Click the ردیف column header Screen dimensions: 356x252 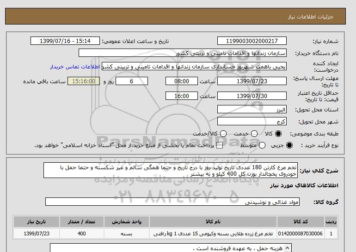tap(331, 222)
